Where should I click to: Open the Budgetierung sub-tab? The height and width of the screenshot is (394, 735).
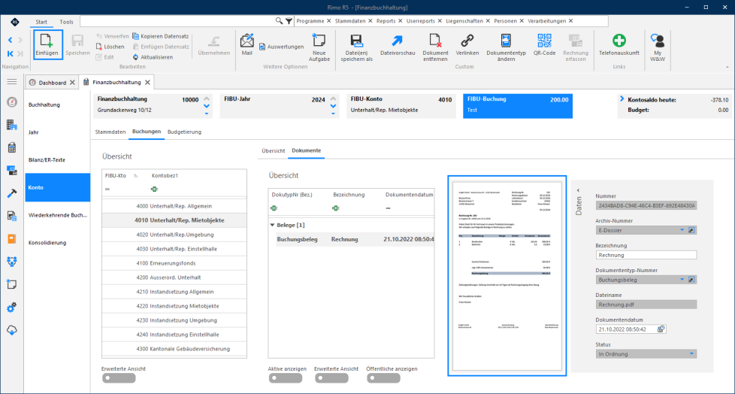pyautogui.click(x=184, y=132)
